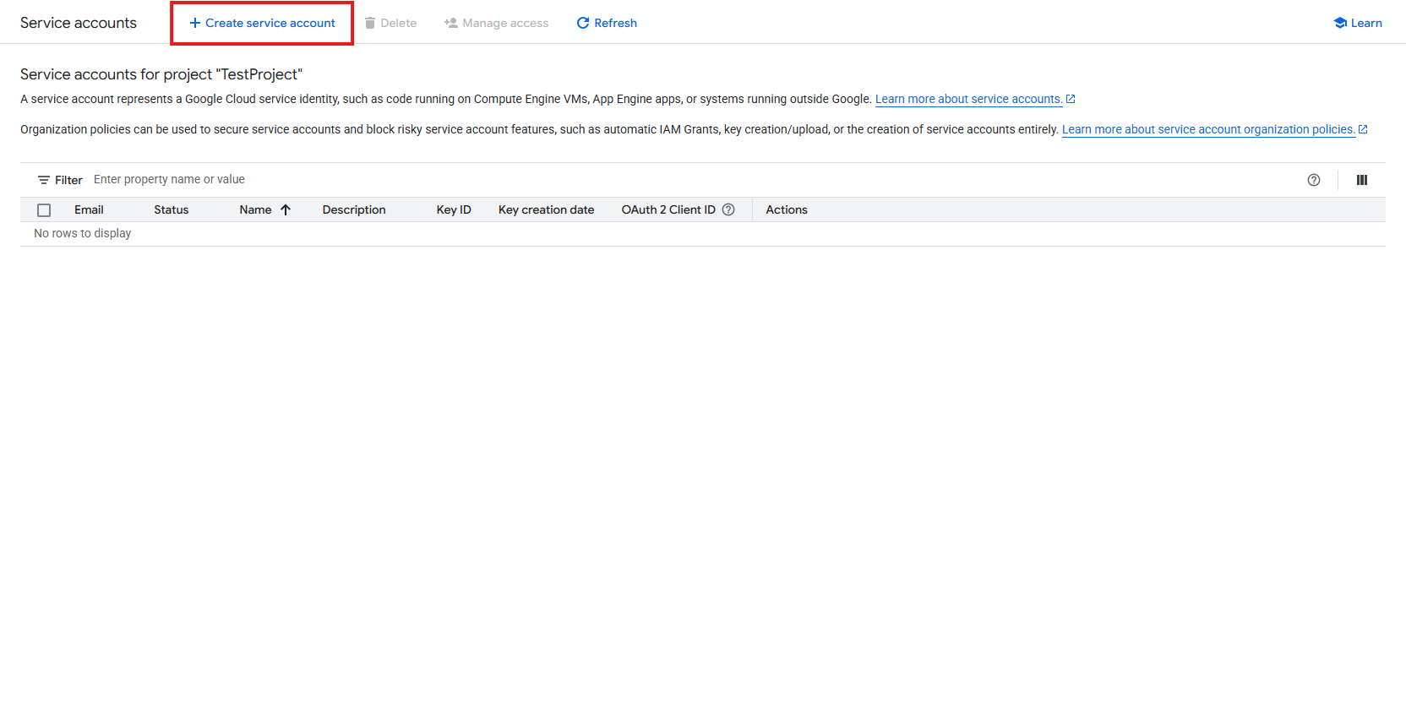Click the Status column header
This screenshot has width=1406, height=707.
[171, 209]
